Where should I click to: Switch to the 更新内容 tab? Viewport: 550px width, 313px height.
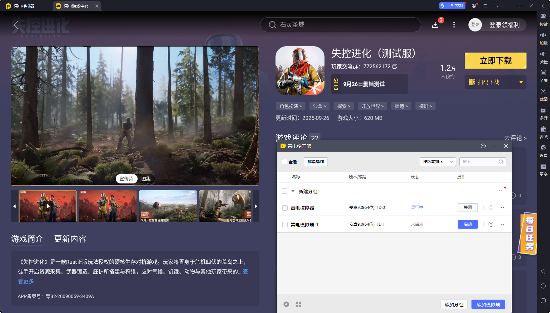tap(70, 239)
